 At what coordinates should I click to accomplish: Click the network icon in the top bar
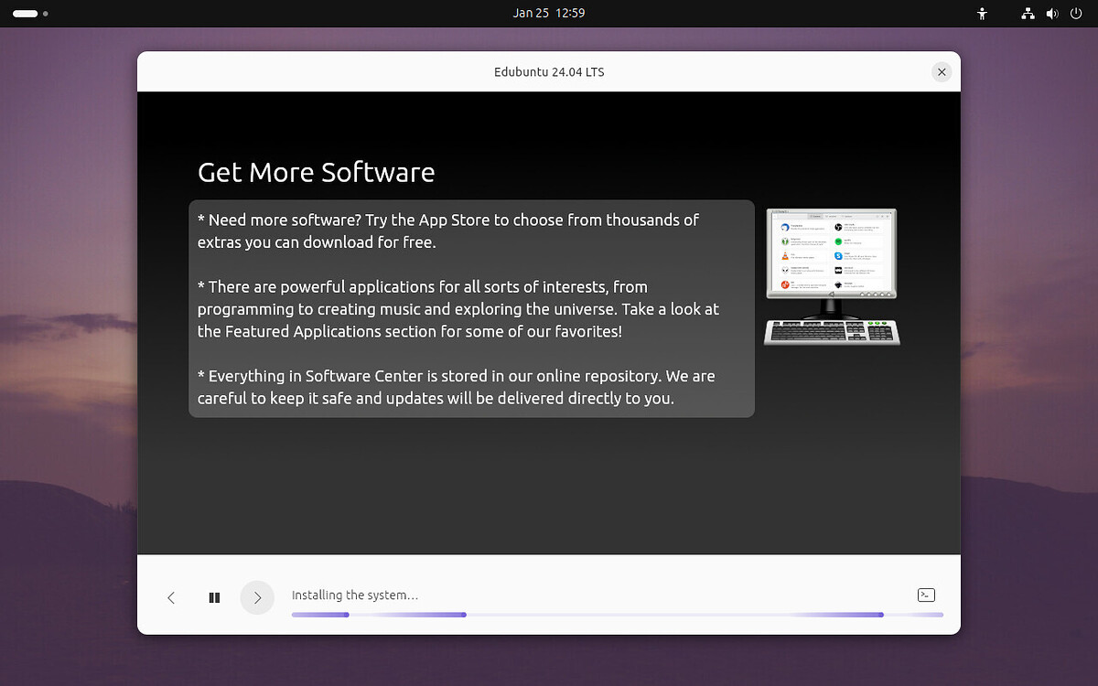tap(1028, 14)
